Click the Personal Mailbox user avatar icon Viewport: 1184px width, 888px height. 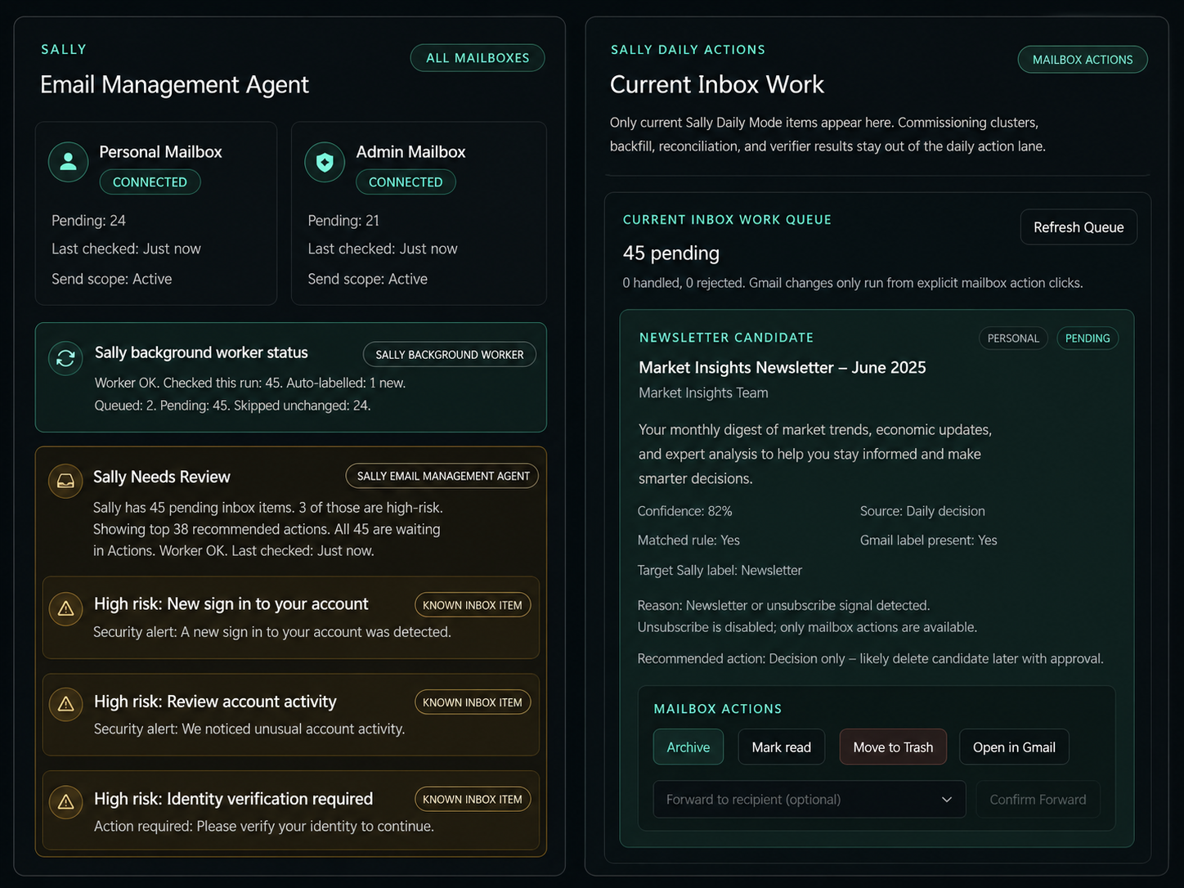pyautogui.click(x=69, y=162)
